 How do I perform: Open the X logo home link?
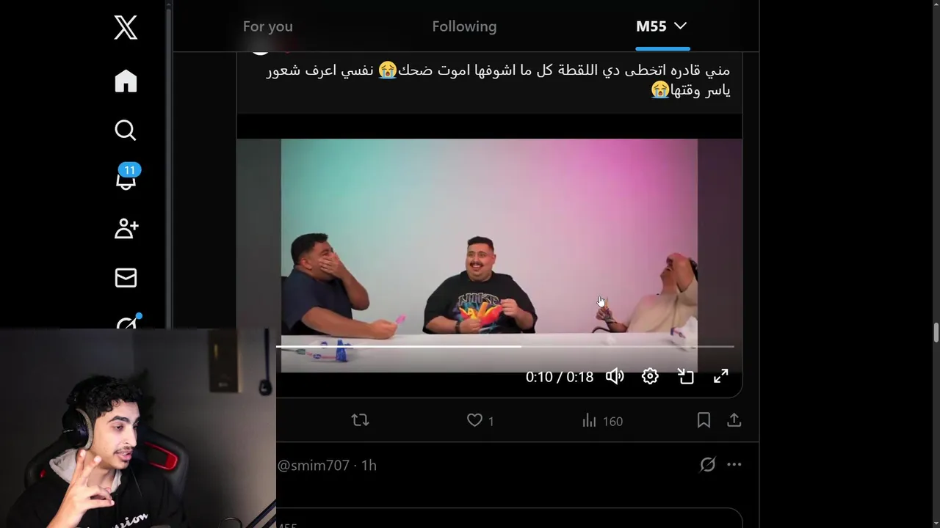[126, 28]
